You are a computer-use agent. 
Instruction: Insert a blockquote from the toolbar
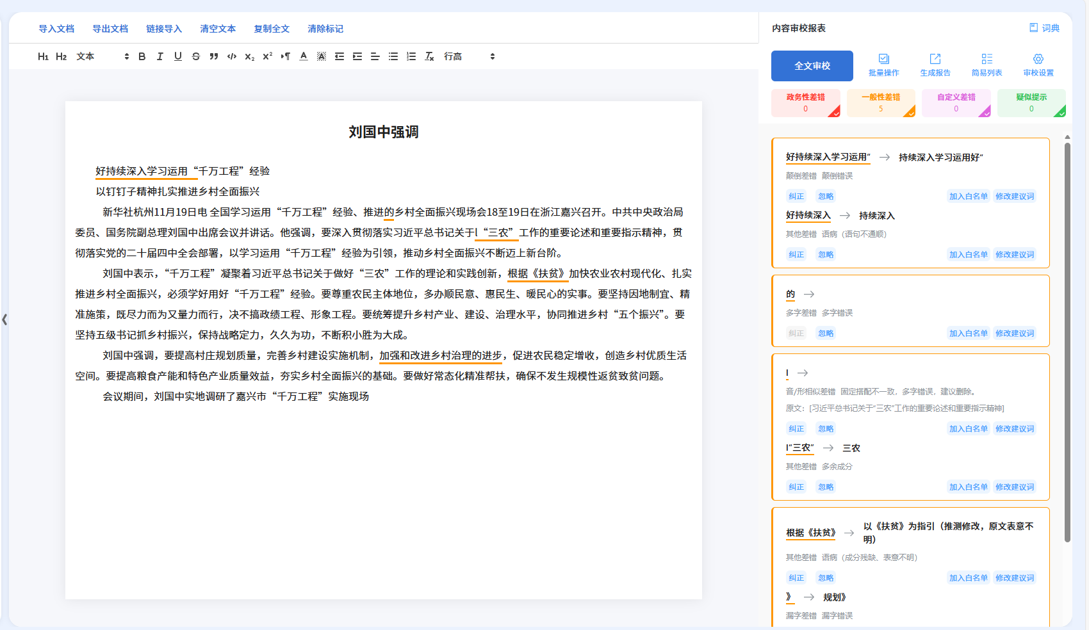click(x=214, y=56)
